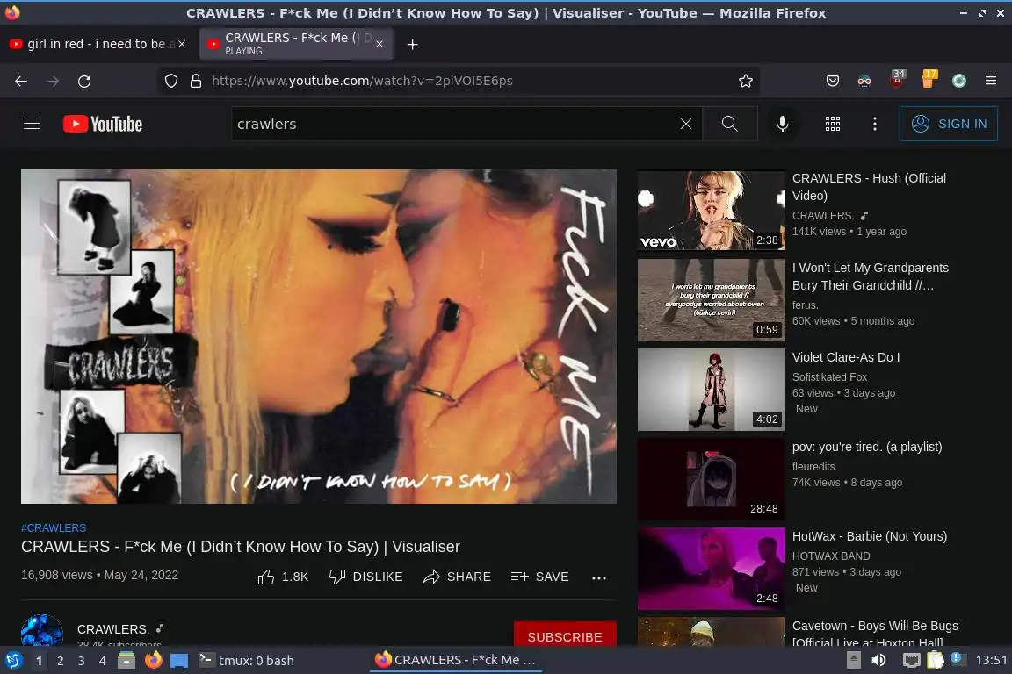Select CRAWLERS F*ck Me taskbar window entry
The image size is (1012, 674).
[455, 660]
